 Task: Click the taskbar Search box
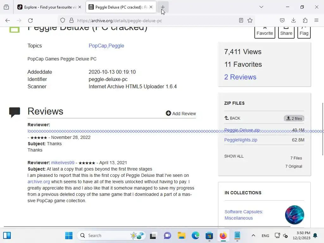pyautogui.click(x=111, y=235)
